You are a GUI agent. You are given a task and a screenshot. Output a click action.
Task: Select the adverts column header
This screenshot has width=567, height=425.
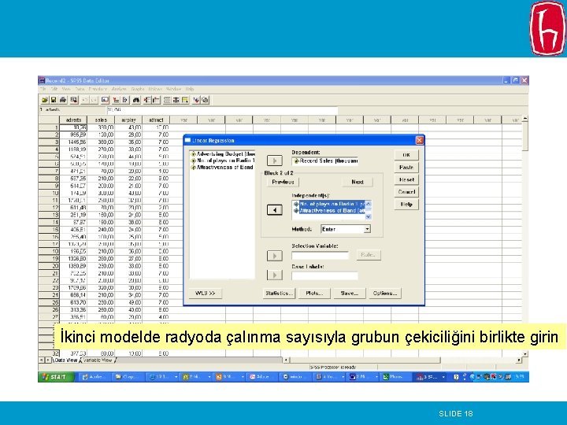point(73,120)
